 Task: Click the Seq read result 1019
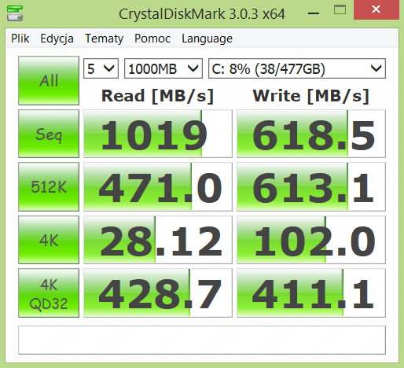[x=158, y=134]
